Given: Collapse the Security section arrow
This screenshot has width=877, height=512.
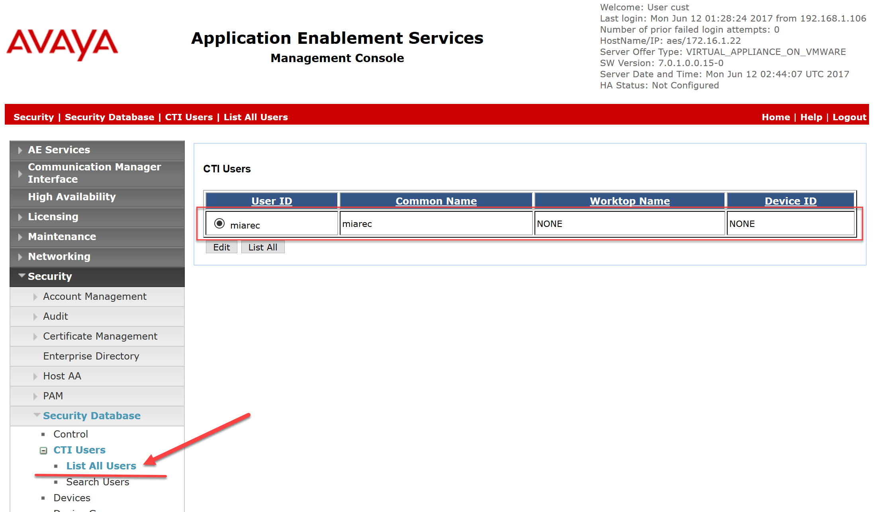Looking at the screenshot, I should coord(22,276).
